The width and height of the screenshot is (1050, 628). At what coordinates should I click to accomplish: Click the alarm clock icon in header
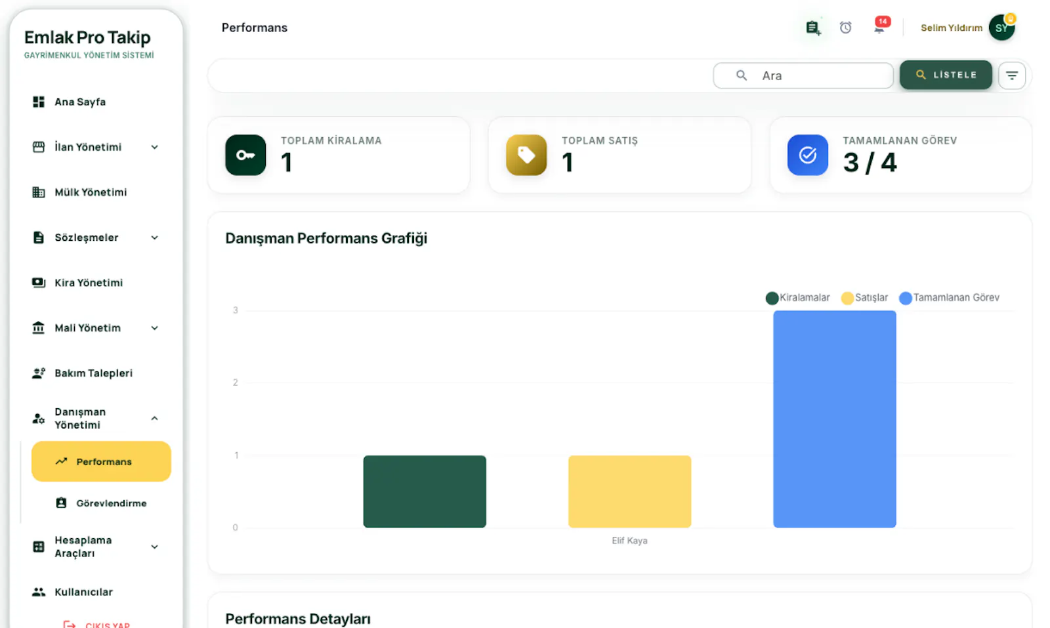point(846,28)
